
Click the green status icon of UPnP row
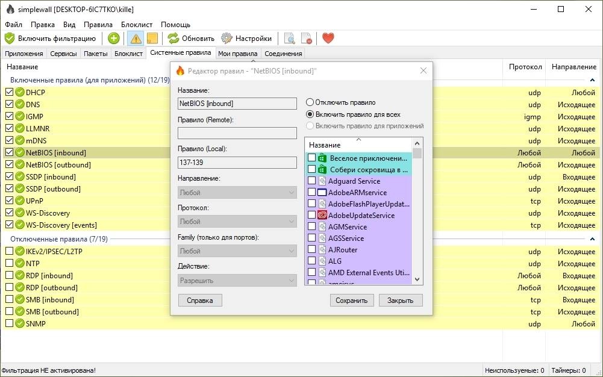pyautogui.click(x=20, y=201)
